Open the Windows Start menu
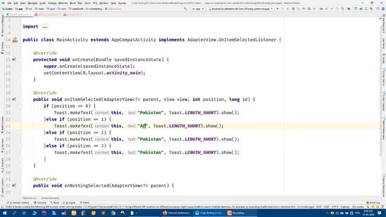The image size is (386, 217). tap(4, 213)
